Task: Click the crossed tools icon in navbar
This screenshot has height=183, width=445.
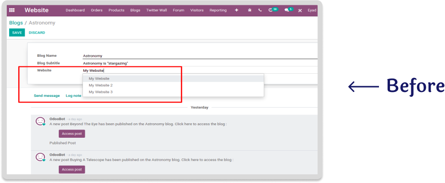Action: pyautogui.click(x=300, y=11)
